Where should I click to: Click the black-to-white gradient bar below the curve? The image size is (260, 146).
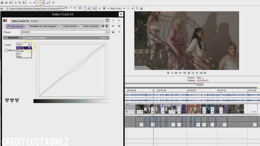click(x=71, y=101)
